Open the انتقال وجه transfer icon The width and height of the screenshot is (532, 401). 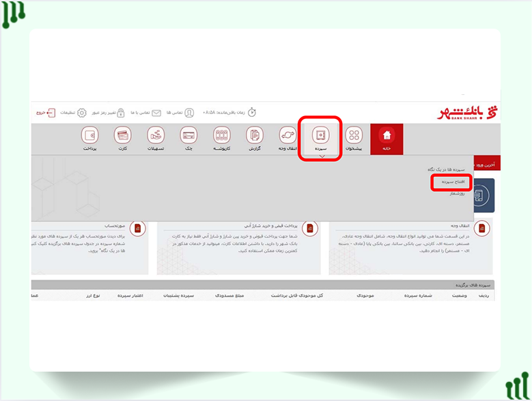pos(288,136)
